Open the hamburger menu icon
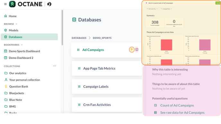The image size is (221, 124). (5, 4)
